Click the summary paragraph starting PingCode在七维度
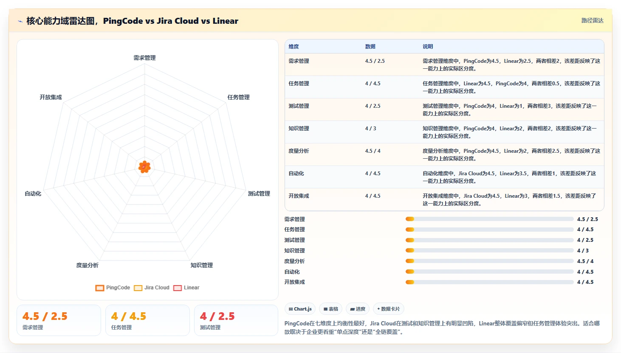The width and height of the screenshot is (621, 353). point(442,328)
